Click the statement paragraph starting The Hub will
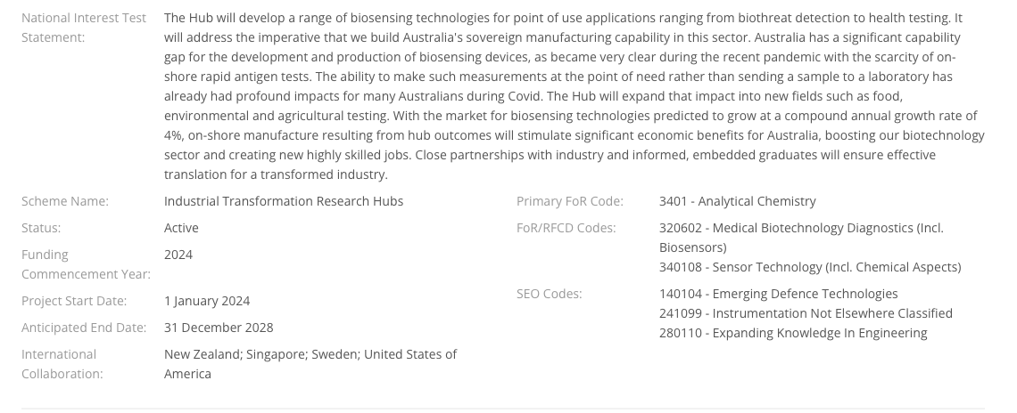This screenshot has width=1017, height=413. [574, 96]
